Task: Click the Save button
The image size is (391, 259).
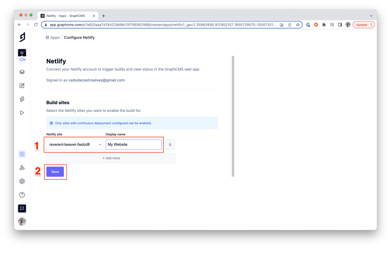Action: 55,172
